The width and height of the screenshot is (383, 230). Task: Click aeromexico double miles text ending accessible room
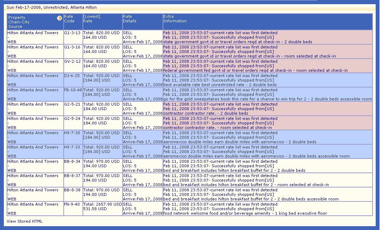tap(257, 156)
